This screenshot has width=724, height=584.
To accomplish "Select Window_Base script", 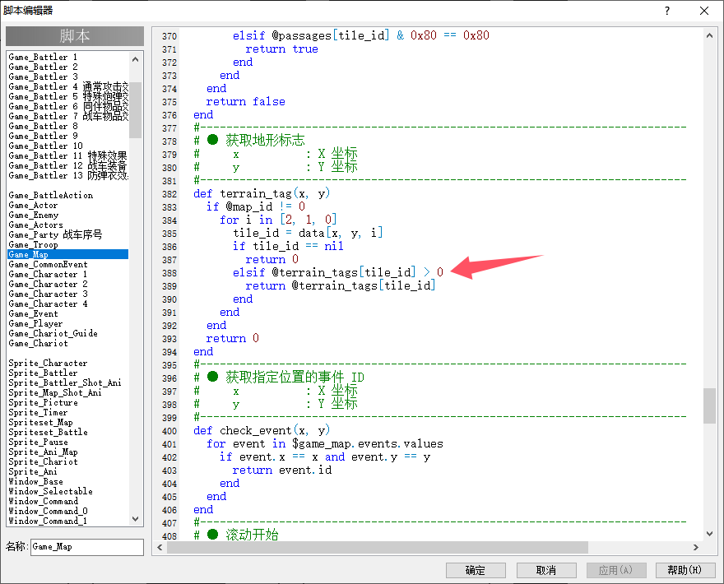I will pyautogui.click(x=35, y=481).
